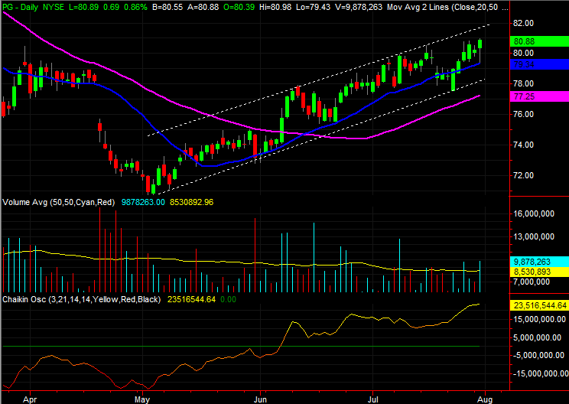Click the 76.00 price axis label

click(x=523, y=114)
